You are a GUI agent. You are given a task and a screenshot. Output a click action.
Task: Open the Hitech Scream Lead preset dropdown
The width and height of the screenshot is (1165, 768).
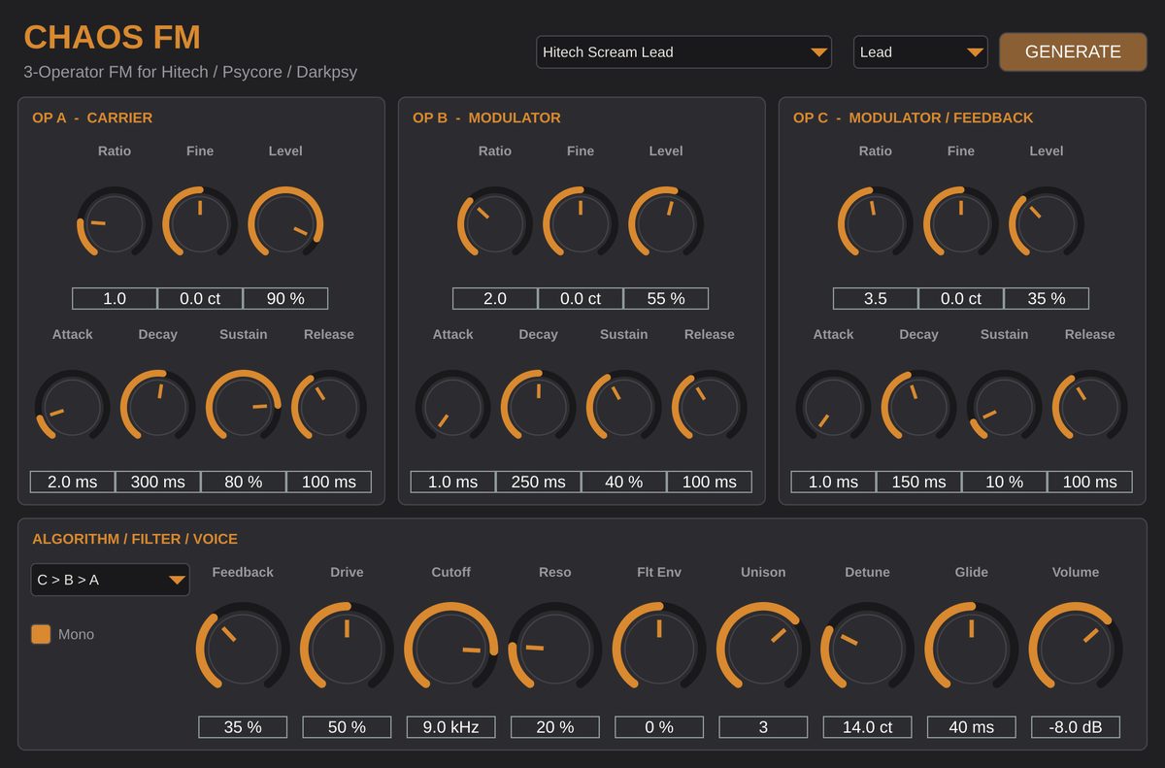683,51
